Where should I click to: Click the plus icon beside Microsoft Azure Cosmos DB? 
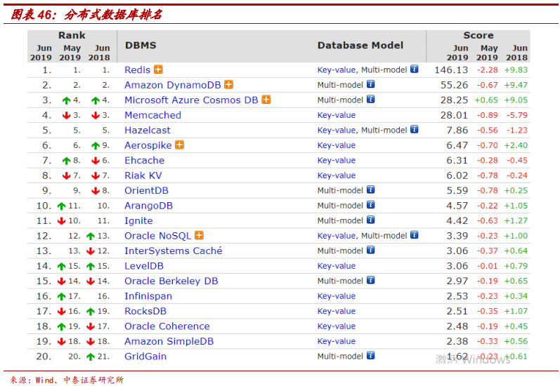(x=266, y=100)
